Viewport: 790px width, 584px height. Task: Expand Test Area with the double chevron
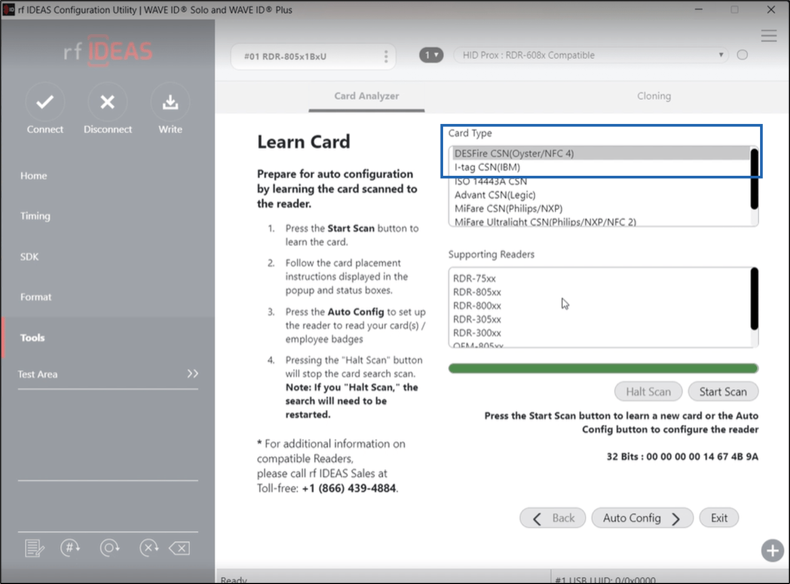193,373
